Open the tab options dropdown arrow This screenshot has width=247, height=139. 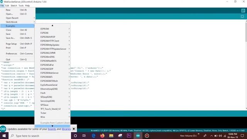click(242, 16)
